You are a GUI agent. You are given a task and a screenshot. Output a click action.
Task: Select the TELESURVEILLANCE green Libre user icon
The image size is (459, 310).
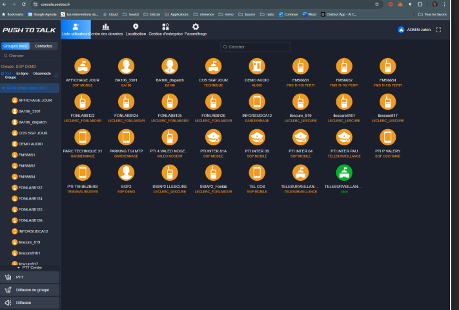coord(343,173)
